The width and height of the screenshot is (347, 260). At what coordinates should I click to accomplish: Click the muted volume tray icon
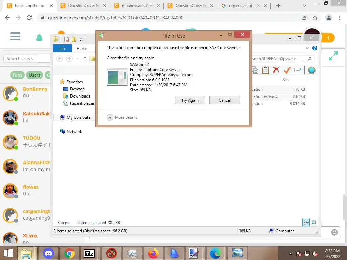tap(315, 254)
